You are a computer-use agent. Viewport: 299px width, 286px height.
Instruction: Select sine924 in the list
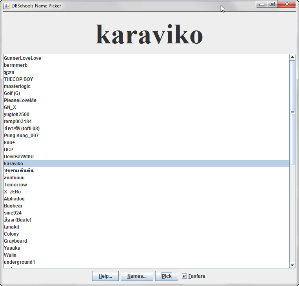pos(146,213)
